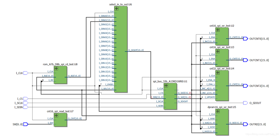This screenshot has height=137, width=280.
Task: Select the OUTCNT1[15..0] output pin symbol
Action: (x=246, y=60)
